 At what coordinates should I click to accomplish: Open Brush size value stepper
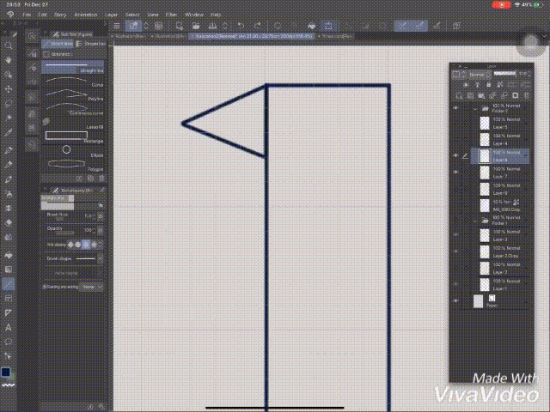[x=95, y=216]
